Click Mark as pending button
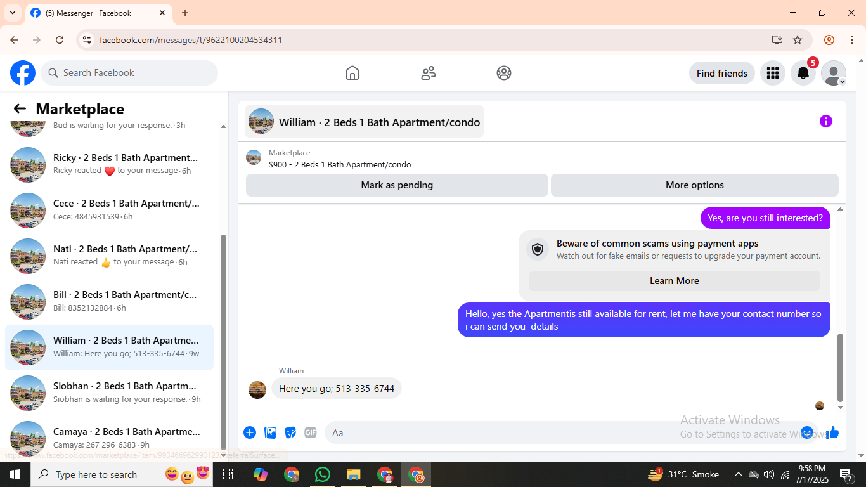The width and height of the screenshot is (866, 487). 397,185
